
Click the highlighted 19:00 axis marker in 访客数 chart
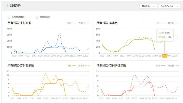[x=165, y=56]
